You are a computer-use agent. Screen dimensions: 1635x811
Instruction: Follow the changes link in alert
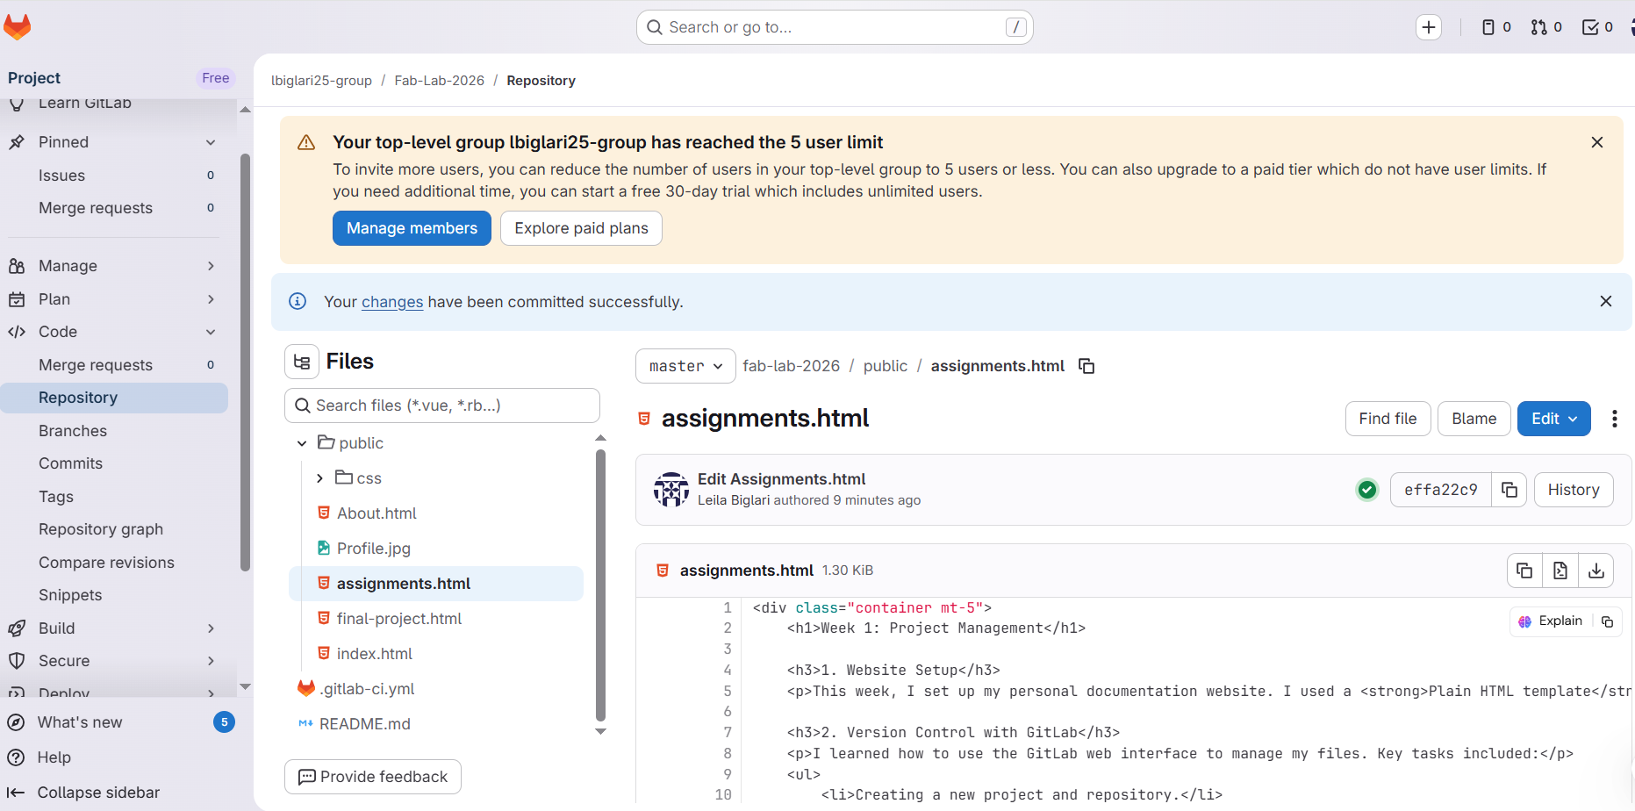(x=392, y=302)
